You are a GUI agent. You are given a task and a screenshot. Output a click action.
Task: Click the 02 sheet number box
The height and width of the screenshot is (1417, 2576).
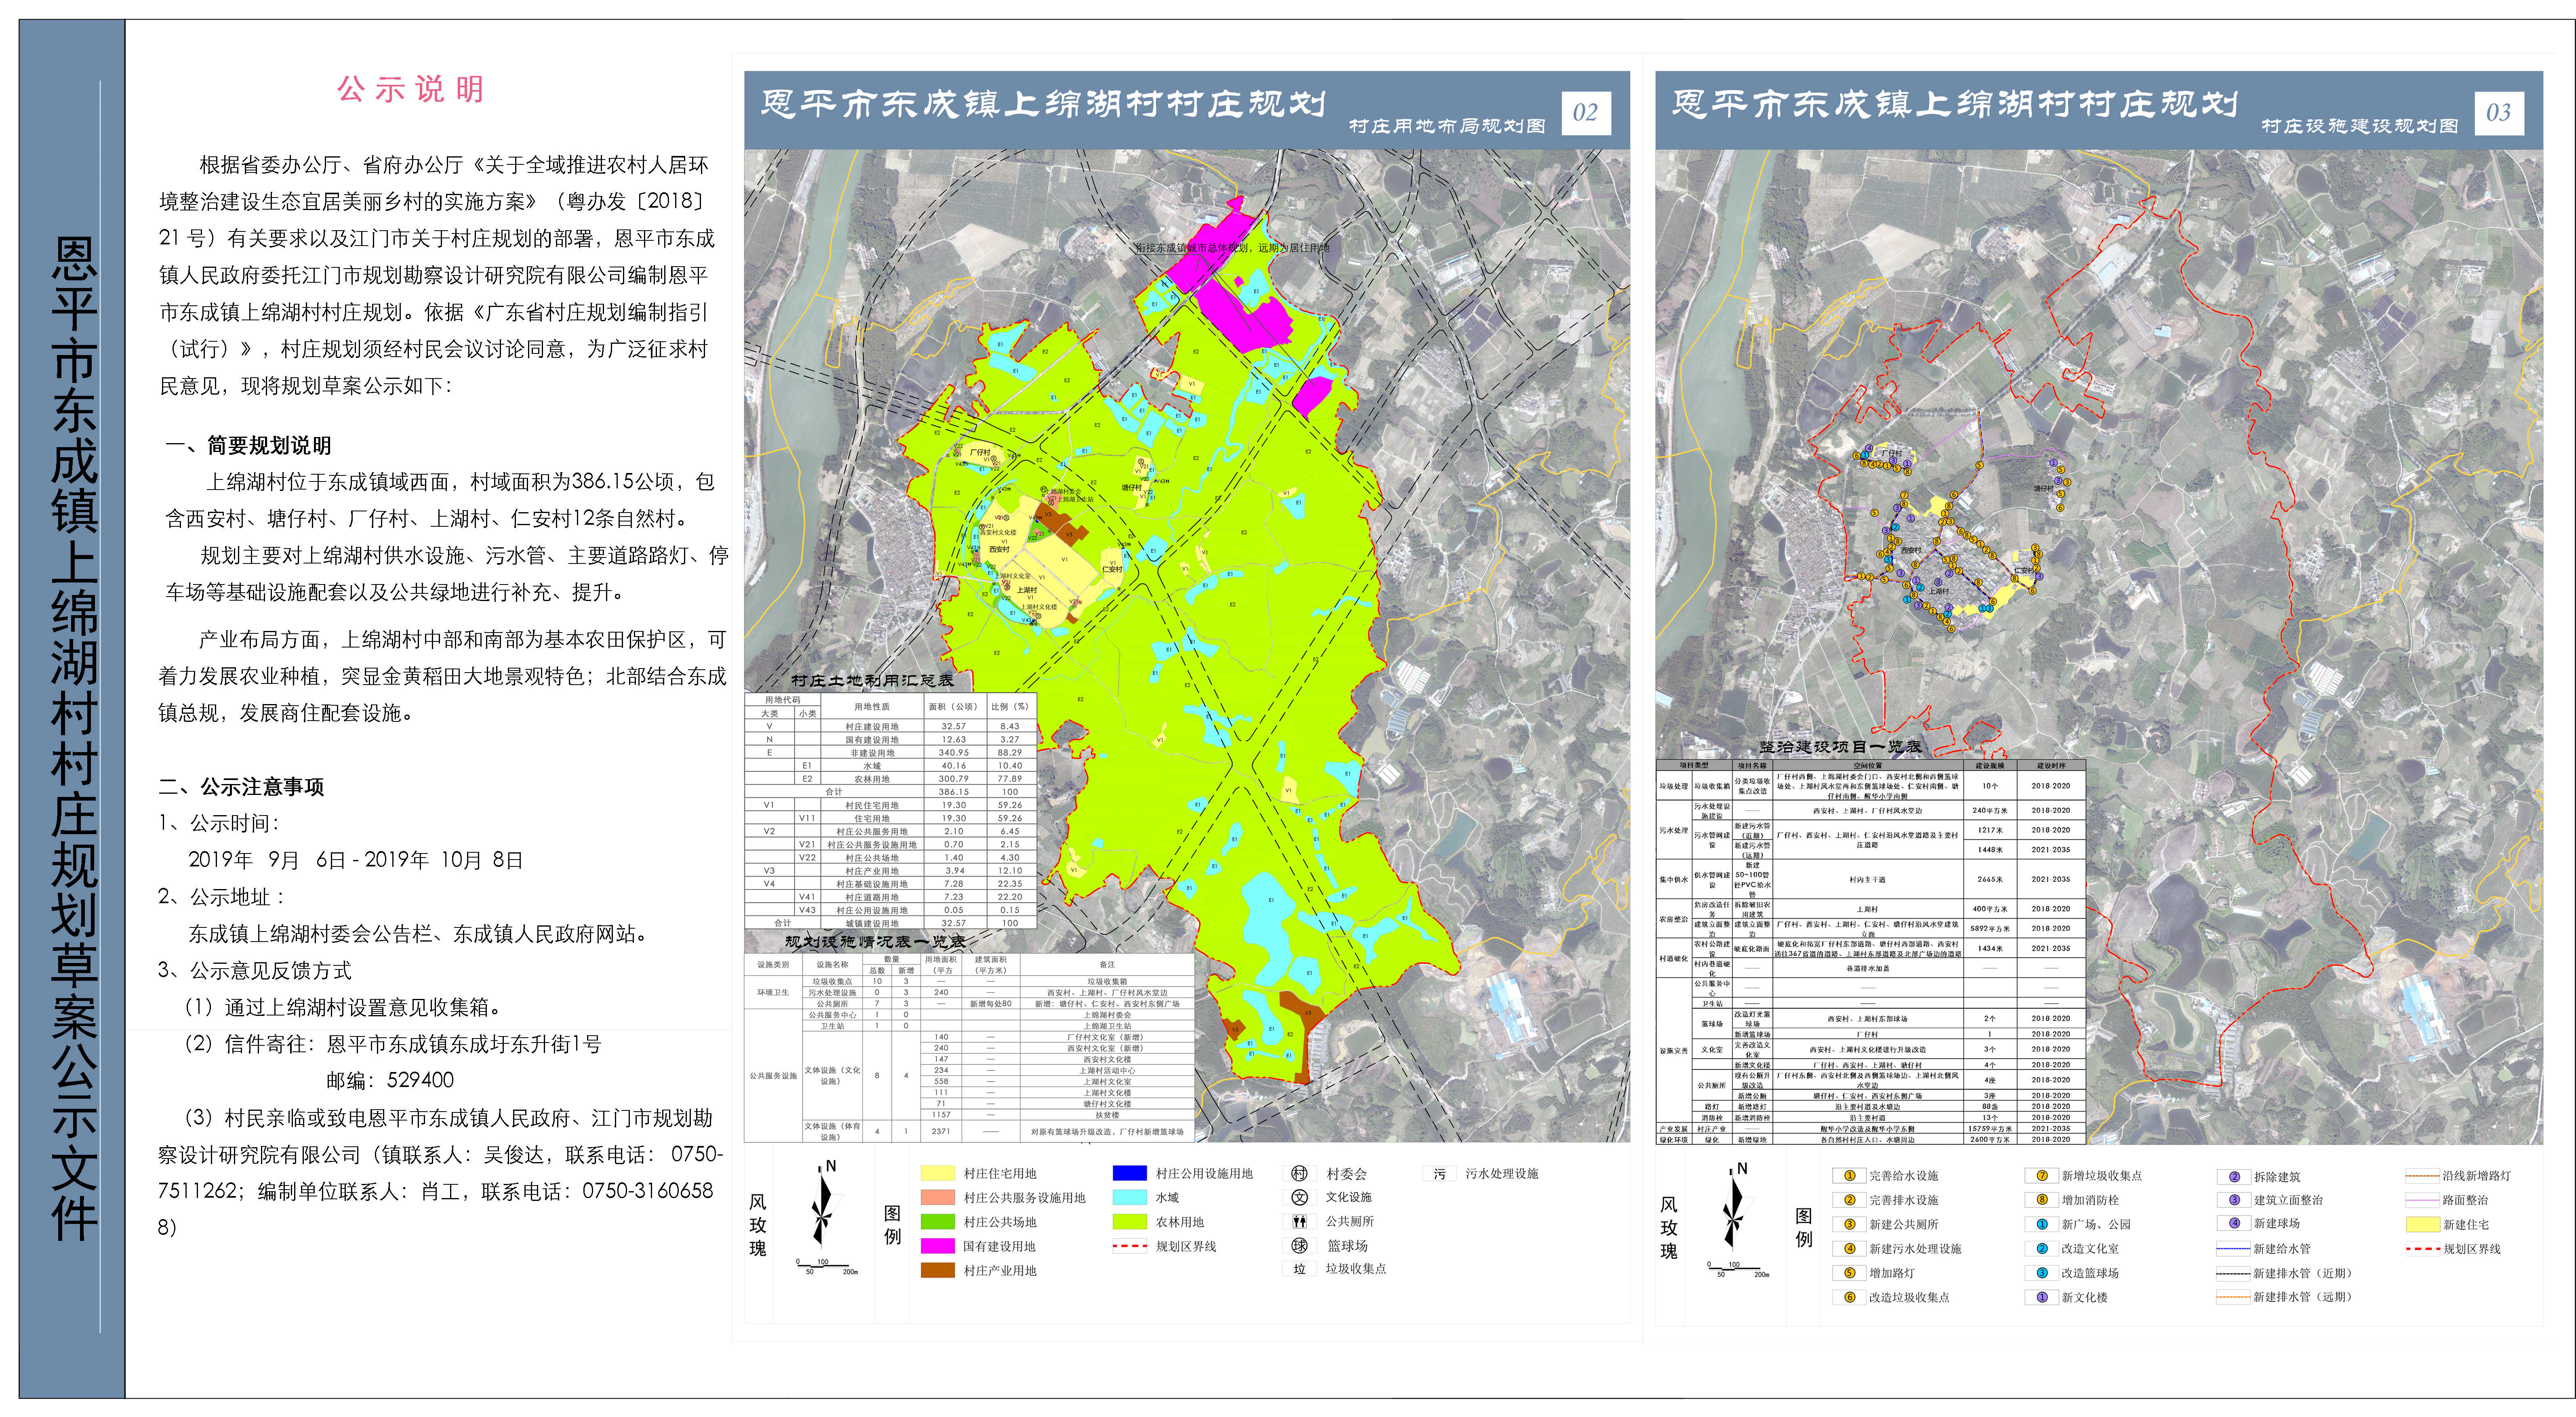(x=1586, y=113)
